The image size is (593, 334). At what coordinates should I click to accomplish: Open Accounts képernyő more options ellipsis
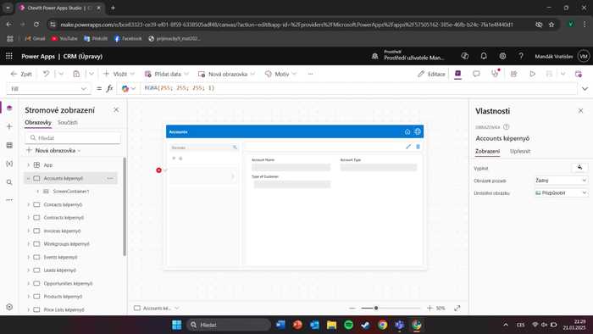point(110,178)
